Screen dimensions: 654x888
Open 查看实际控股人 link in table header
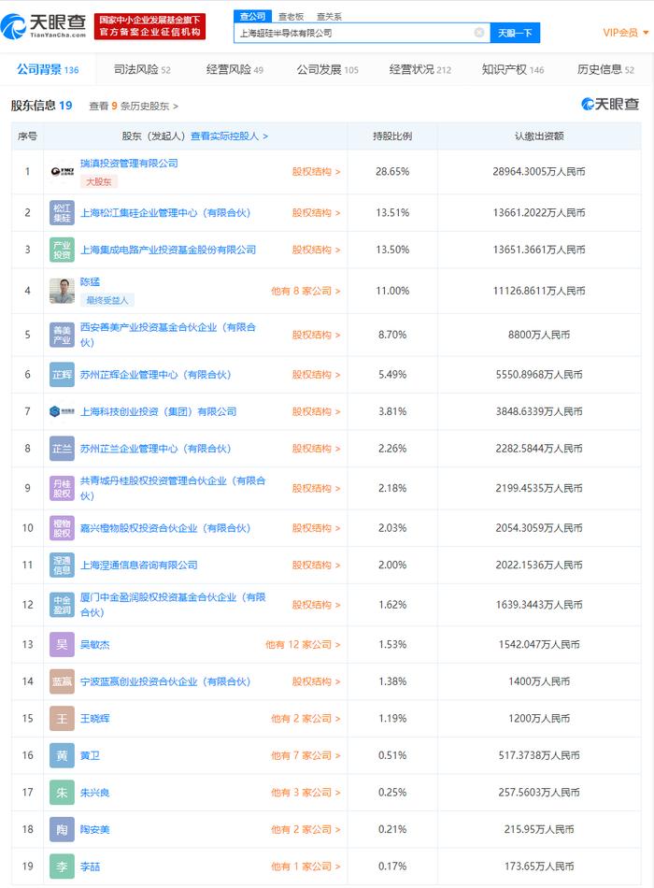click(229, 136)
